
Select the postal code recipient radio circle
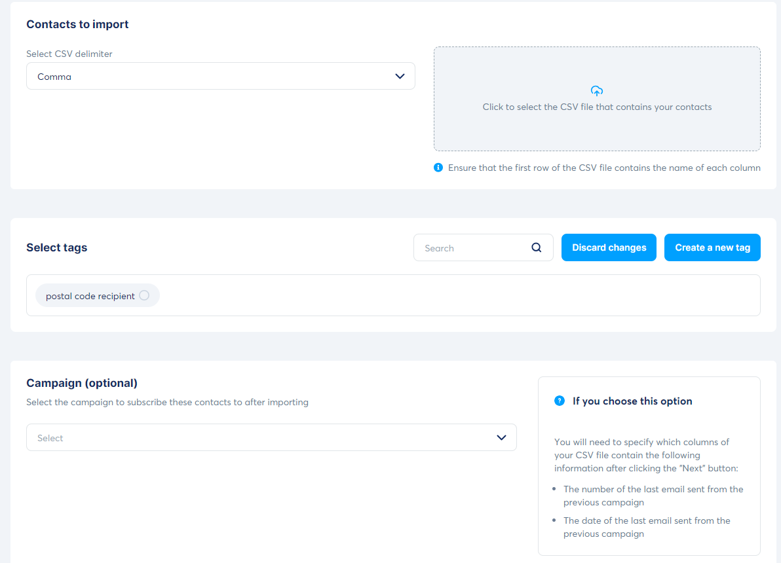click(x=144, y=295)
